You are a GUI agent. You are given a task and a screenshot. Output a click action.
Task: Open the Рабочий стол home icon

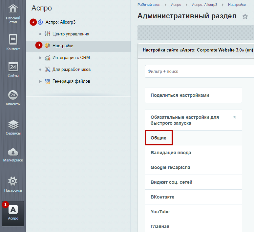13,9
